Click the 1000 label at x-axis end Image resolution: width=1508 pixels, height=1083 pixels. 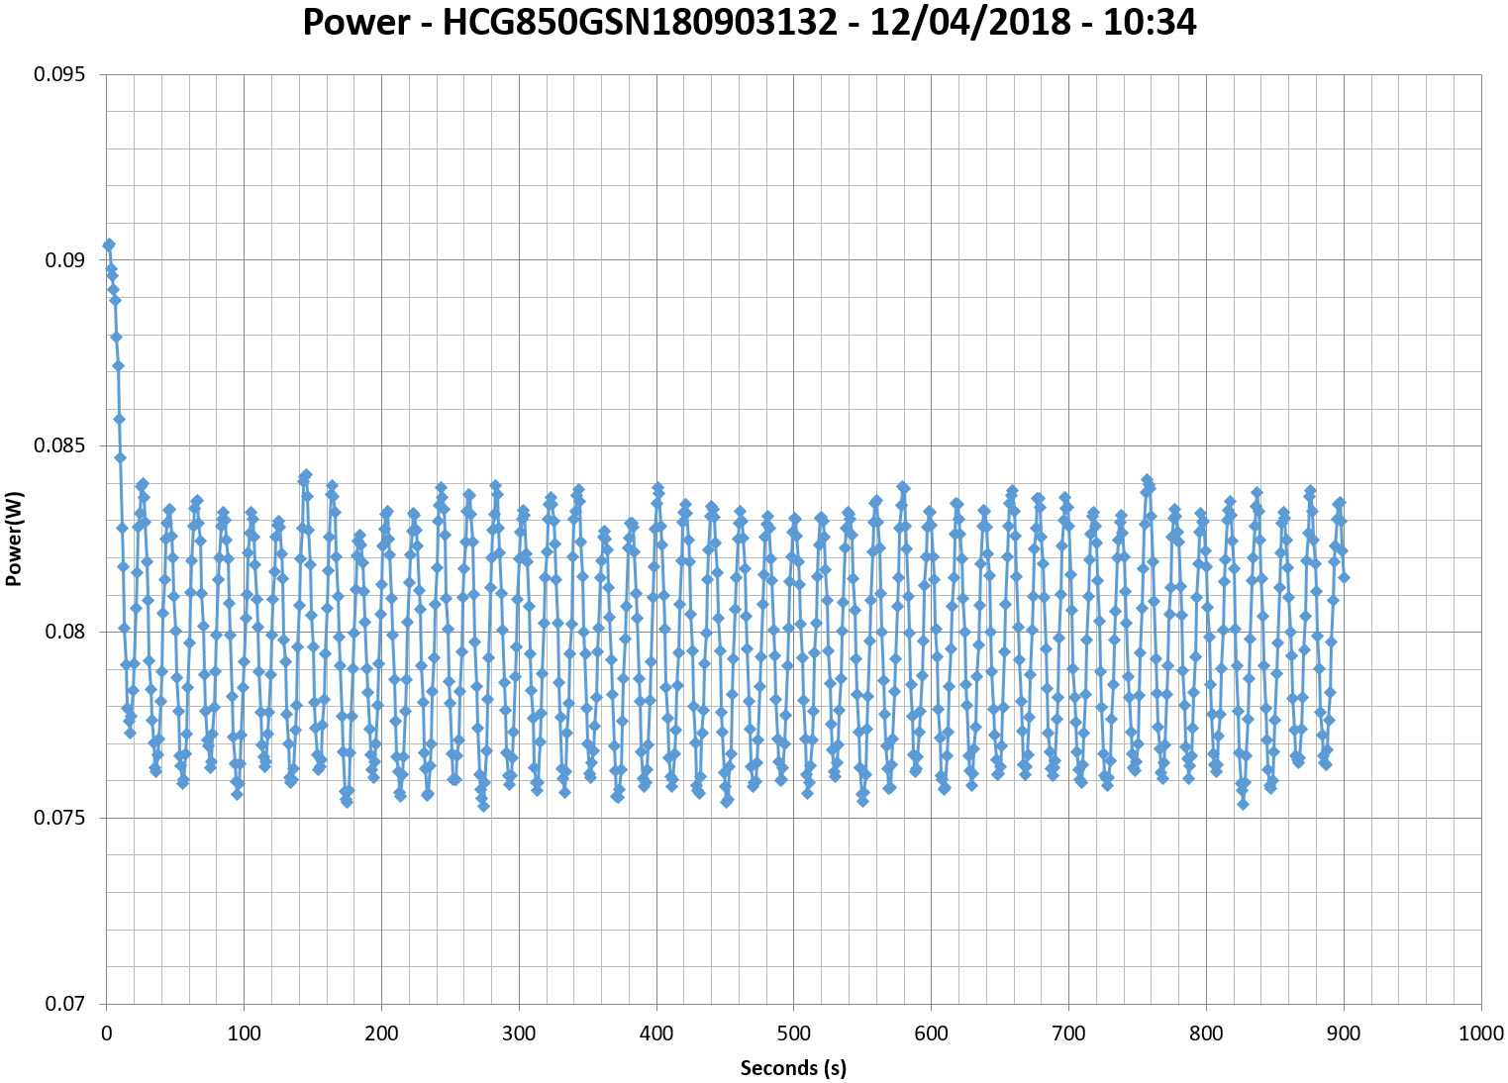1481,1034
